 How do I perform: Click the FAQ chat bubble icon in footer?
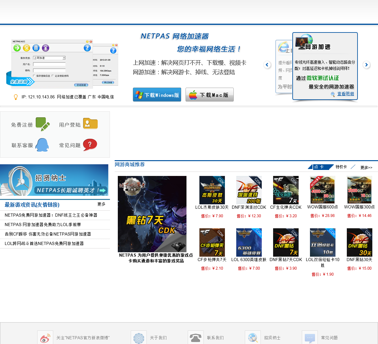(310, 337)
